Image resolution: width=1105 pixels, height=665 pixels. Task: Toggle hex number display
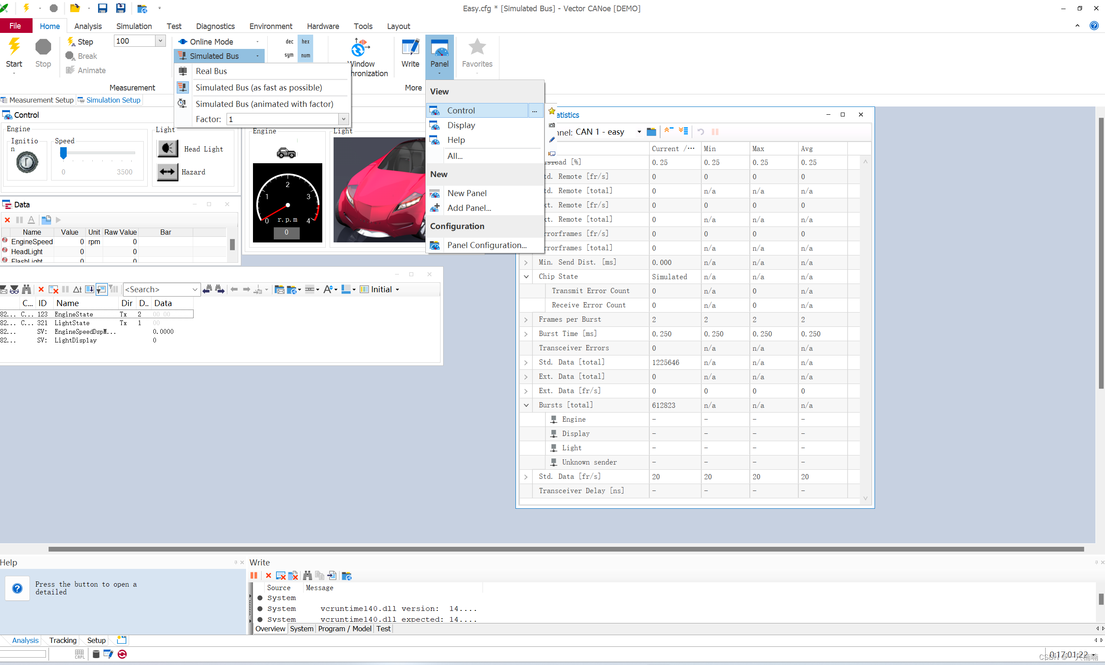[x=305, y=42]
